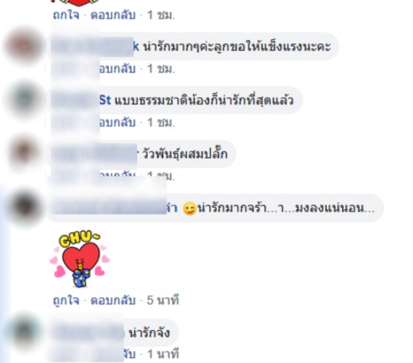Click ตอบกลับ next to 5 นาที
Image resolution: width=413 pixels, height=363 pixels.
click(113, 300)
